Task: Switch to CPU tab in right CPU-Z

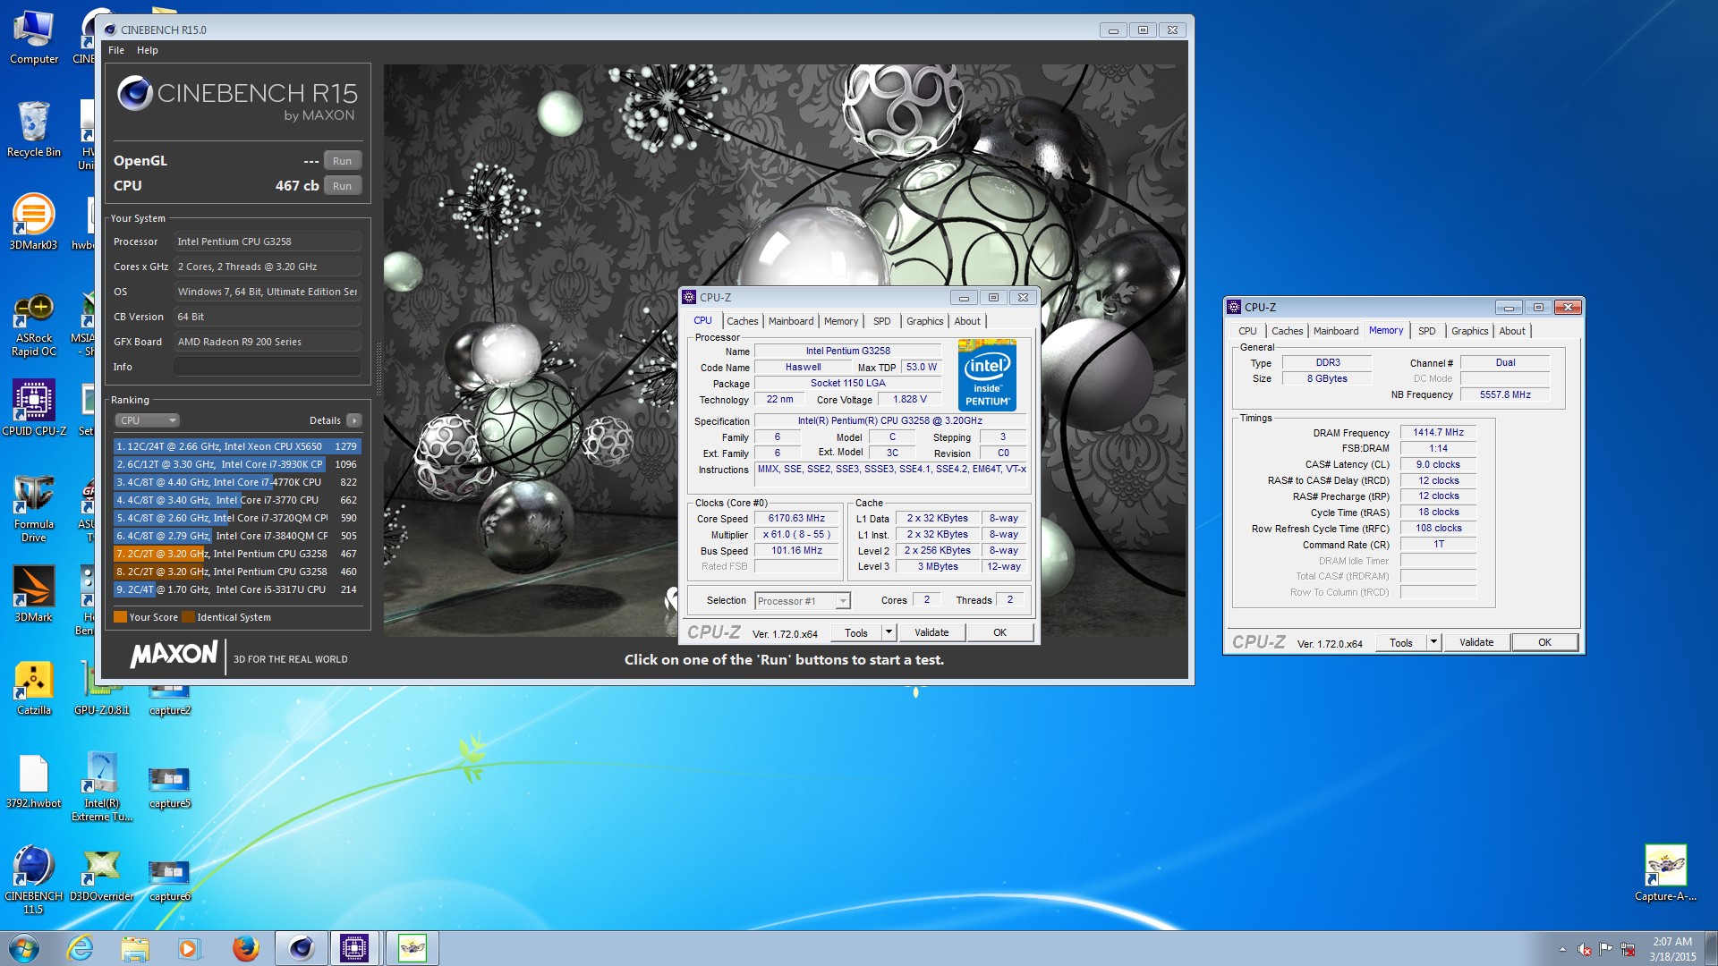Action: click(x=1247, y=331)
